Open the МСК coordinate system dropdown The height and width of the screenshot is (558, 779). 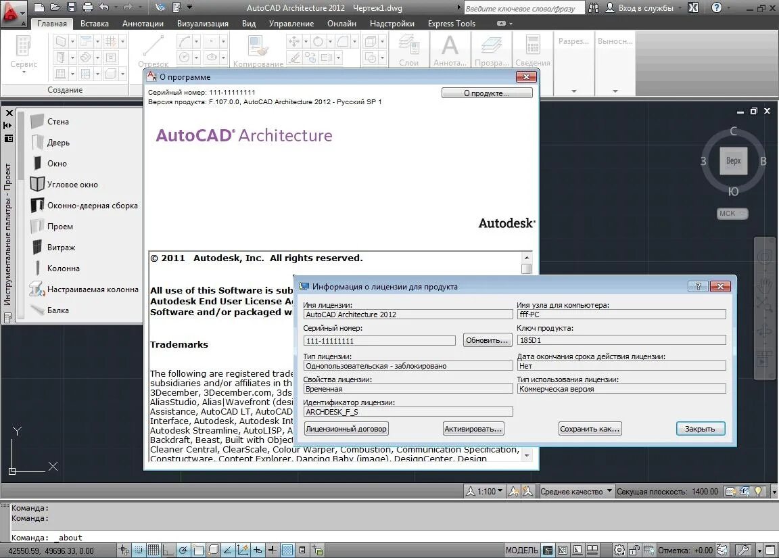(732, 213)
